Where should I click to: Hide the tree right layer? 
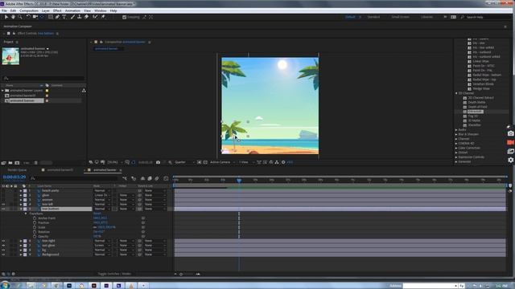[3, 241]
